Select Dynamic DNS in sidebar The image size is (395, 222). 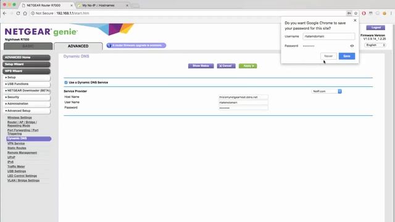pos(29,139)
